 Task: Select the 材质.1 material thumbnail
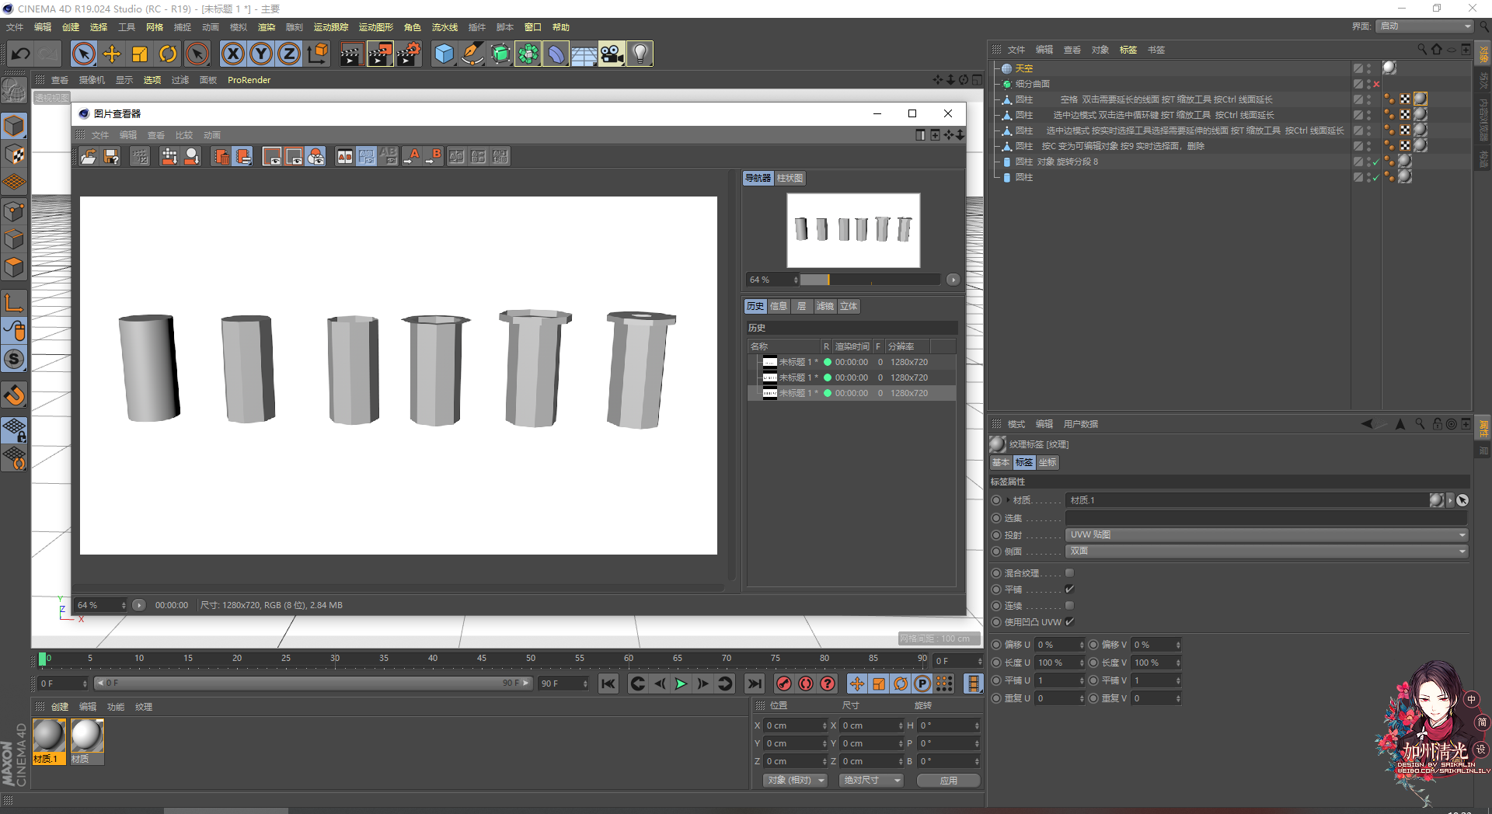pos(49,736)
